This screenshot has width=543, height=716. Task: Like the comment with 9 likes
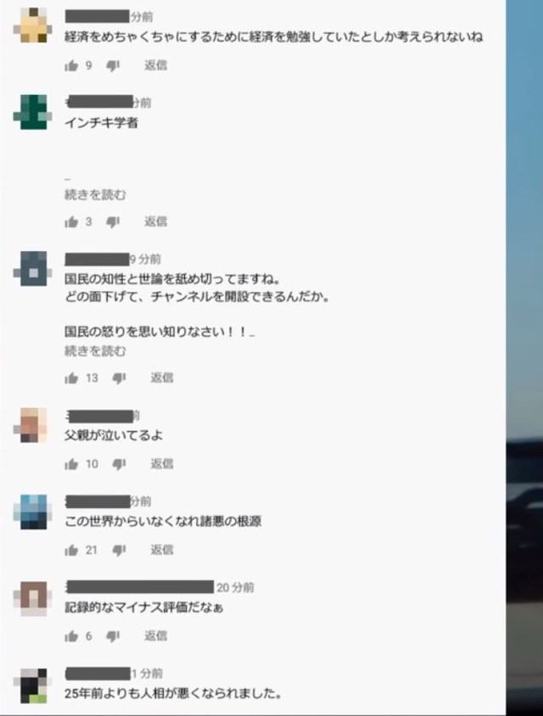tap(71, 66)
